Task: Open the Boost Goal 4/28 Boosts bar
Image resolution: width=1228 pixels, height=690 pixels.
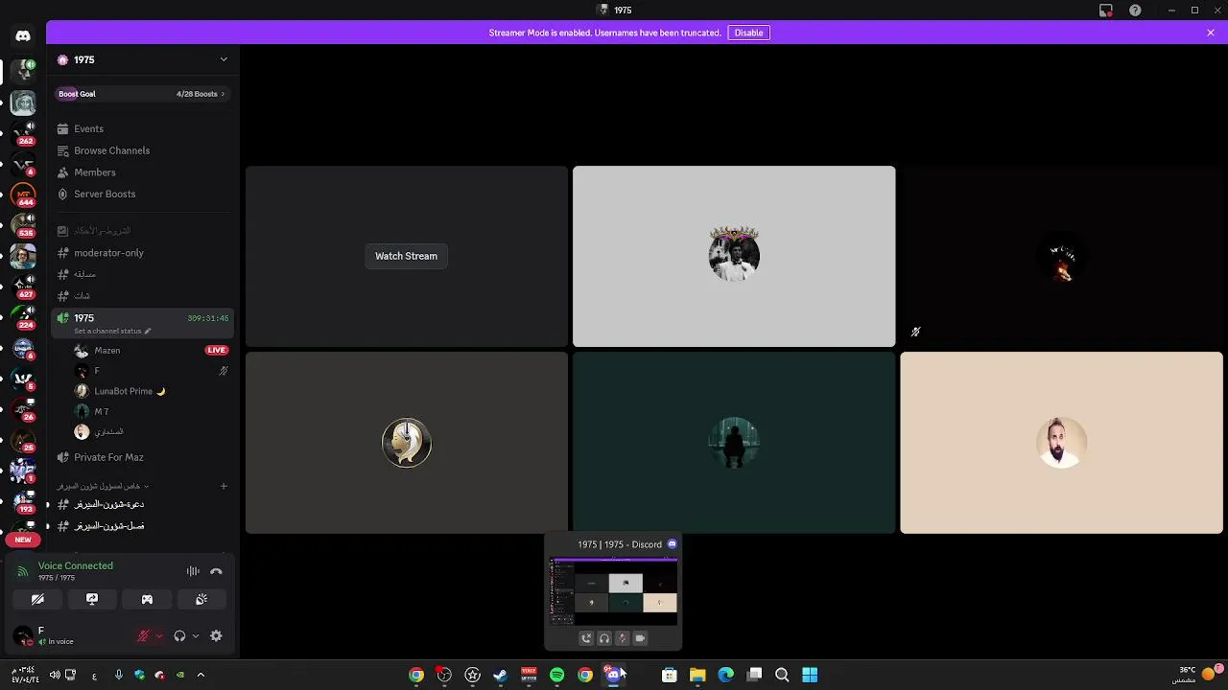Action: [x=143, y=94]
